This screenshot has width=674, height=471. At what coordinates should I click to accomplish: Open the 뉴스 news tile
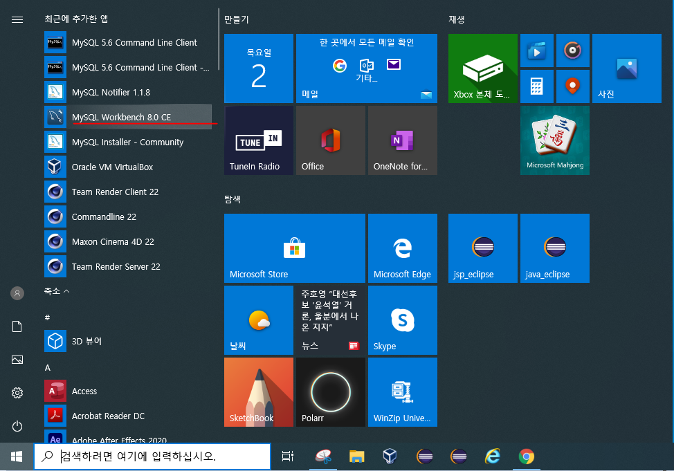tap(331, 320)
